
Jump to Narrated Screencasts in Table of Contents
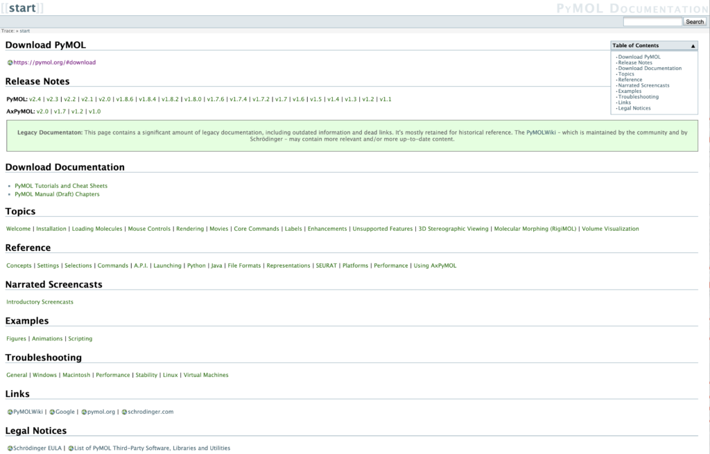[643, 85]
